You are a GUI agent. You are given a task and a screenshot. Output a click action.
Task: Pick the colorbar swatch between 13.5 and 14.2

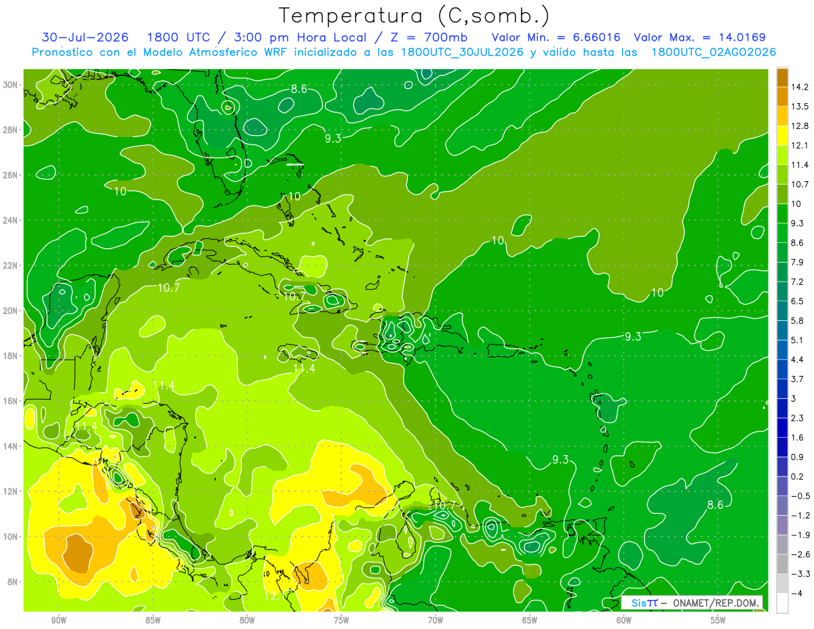tap(782, 96)
